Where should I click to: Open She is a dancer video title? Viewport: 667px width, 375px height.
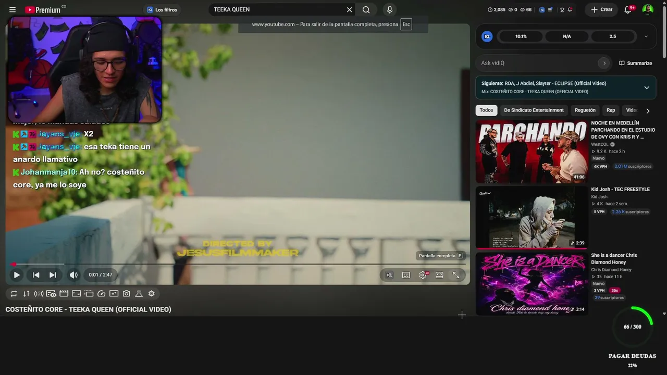(x=614, y=259)
